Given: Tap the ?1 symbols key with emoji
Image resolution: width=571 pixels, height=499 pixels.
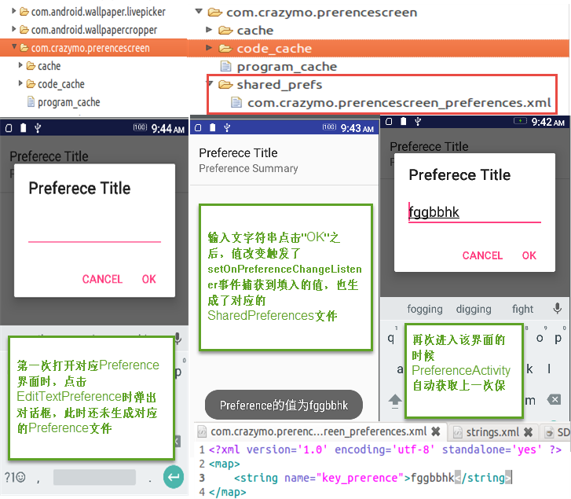Looking at the screenshot, I should point(15,477).
